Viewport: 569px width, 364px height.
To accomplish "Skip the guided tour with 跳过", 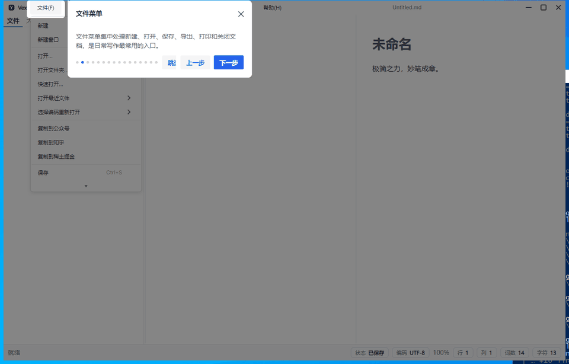I will point(170,62).
